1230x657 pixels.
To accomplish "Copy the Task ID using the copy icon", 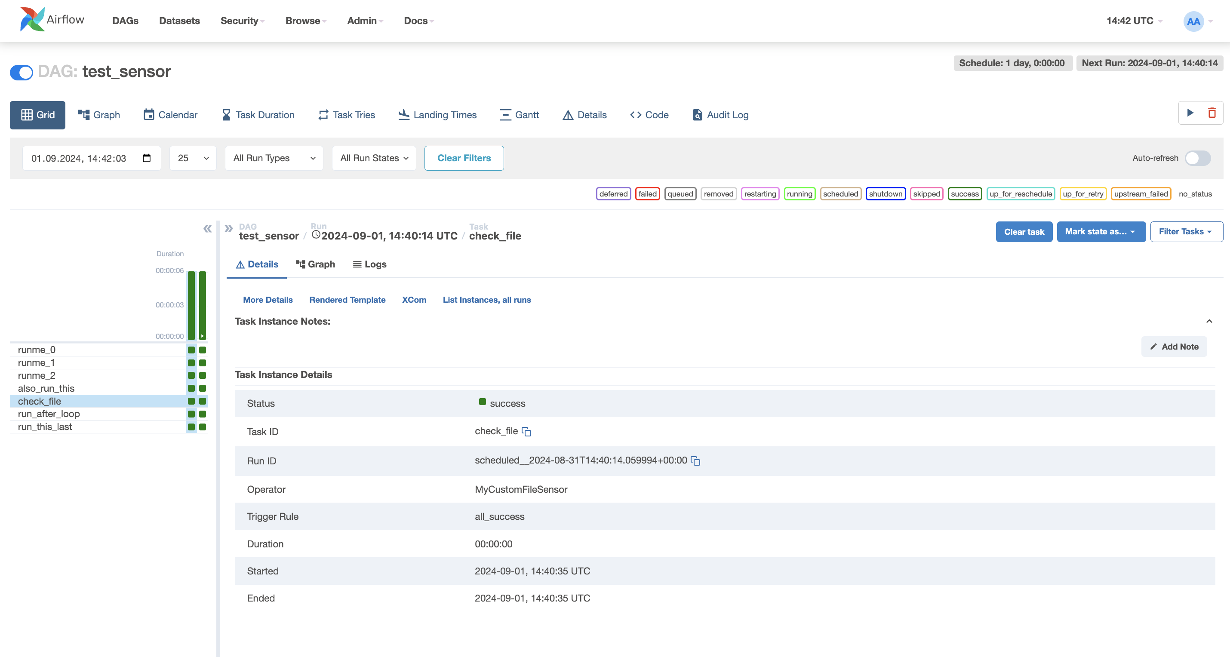I will [x=527, y=431].
